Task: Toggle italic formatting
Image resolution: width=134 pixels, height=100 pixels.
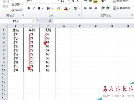Action: [x=34, y=9]
